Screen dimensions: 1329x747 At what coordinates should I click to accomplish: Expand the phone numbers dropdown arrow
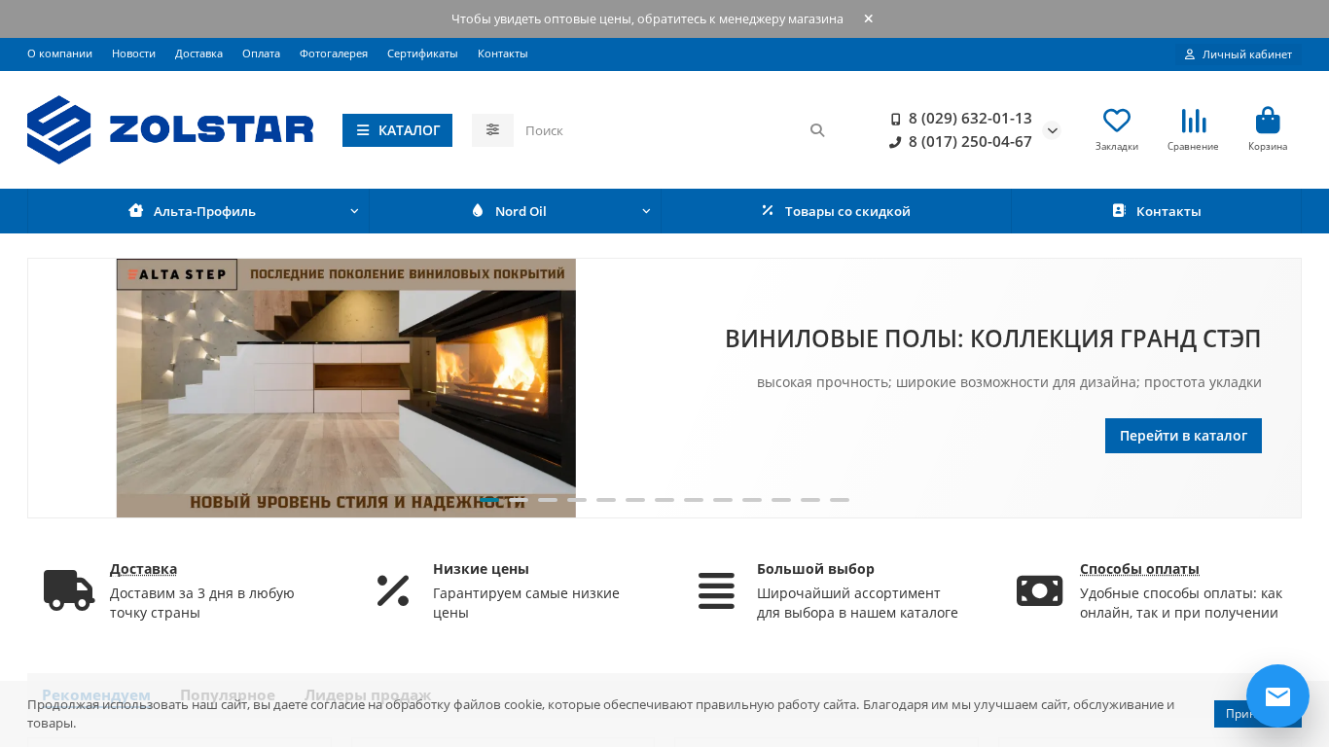1052,130
